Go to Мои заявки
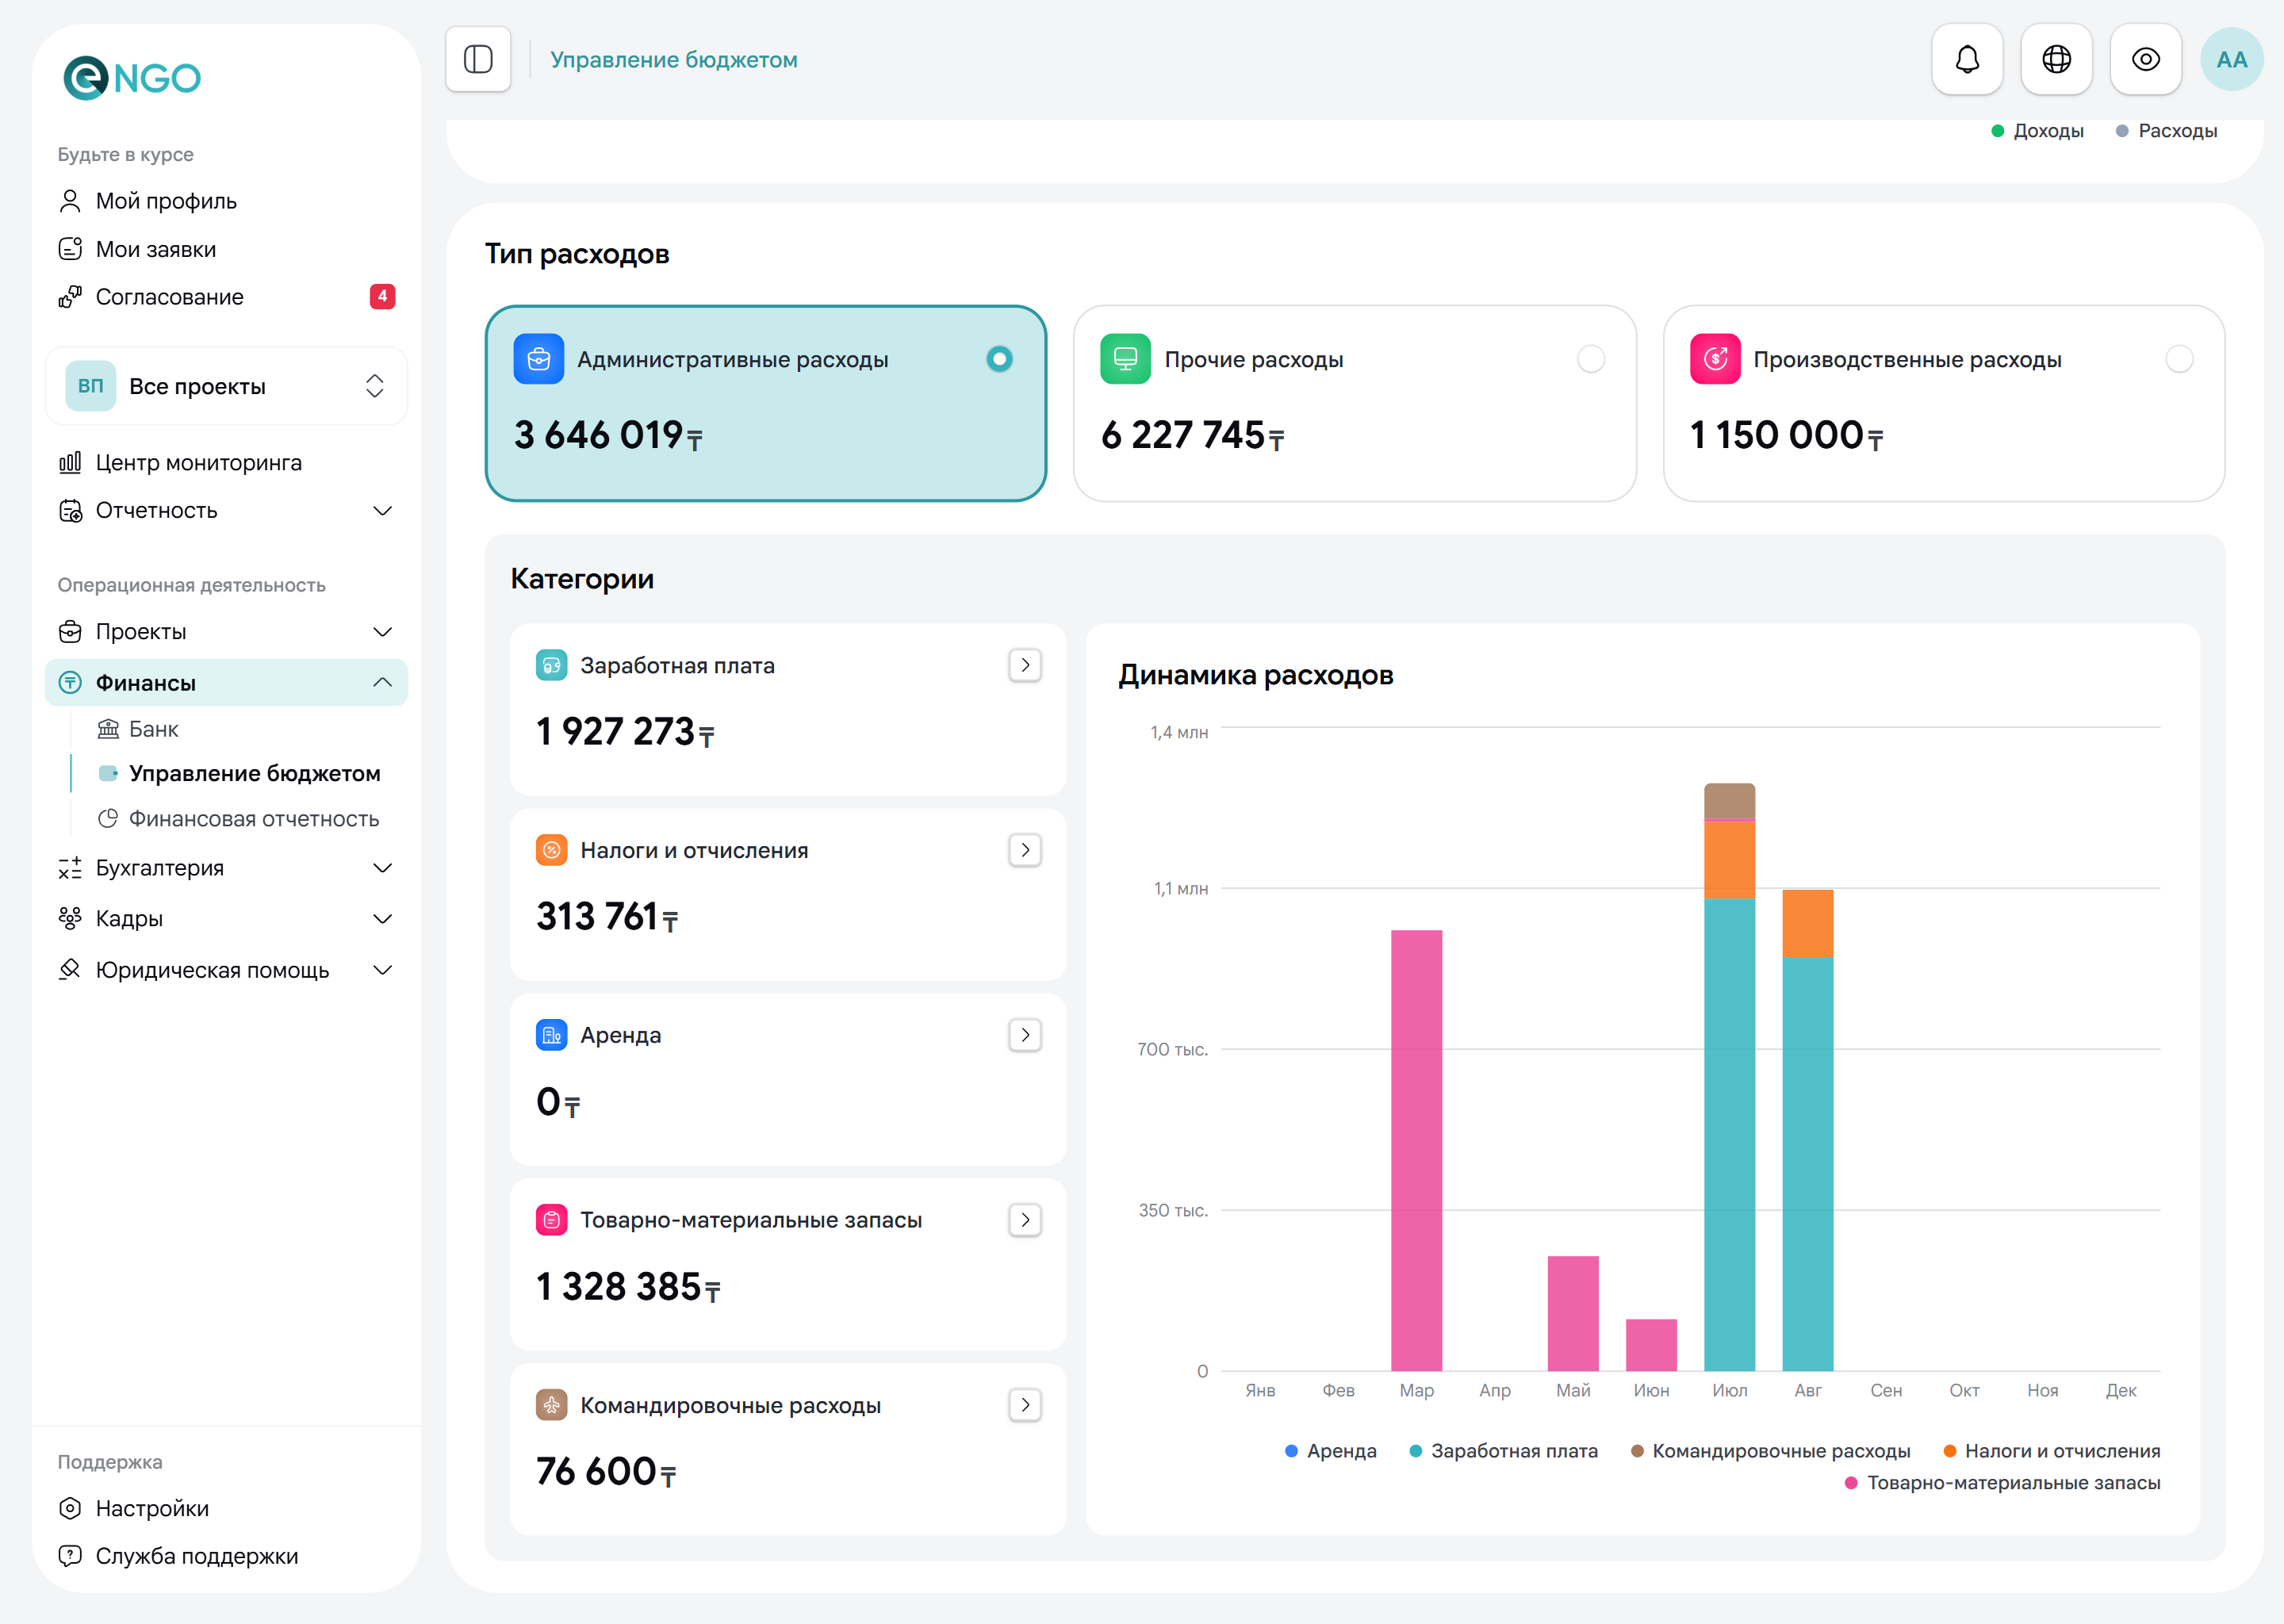This screenshot has width=2284, height=1624. 226,249
